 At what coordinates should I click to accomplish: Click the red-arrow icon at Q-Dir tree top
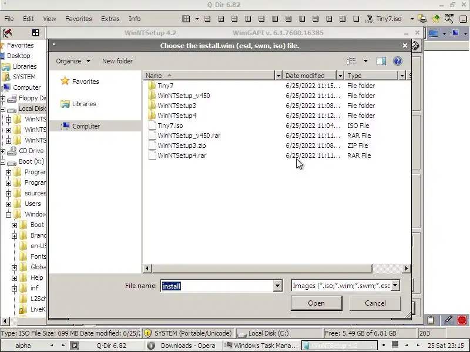(x=8, y=33)
